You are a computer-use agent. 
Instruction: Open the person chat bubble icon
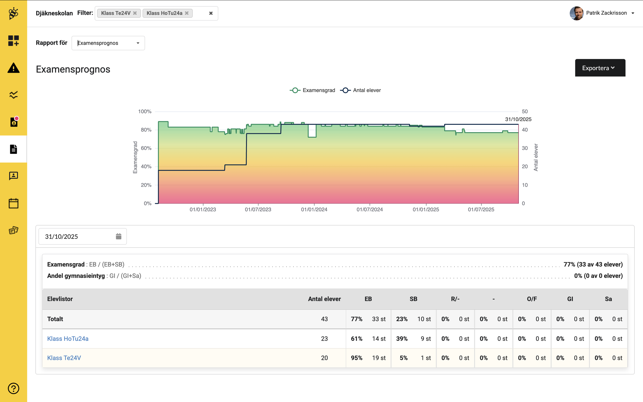(x=13, y=176)
